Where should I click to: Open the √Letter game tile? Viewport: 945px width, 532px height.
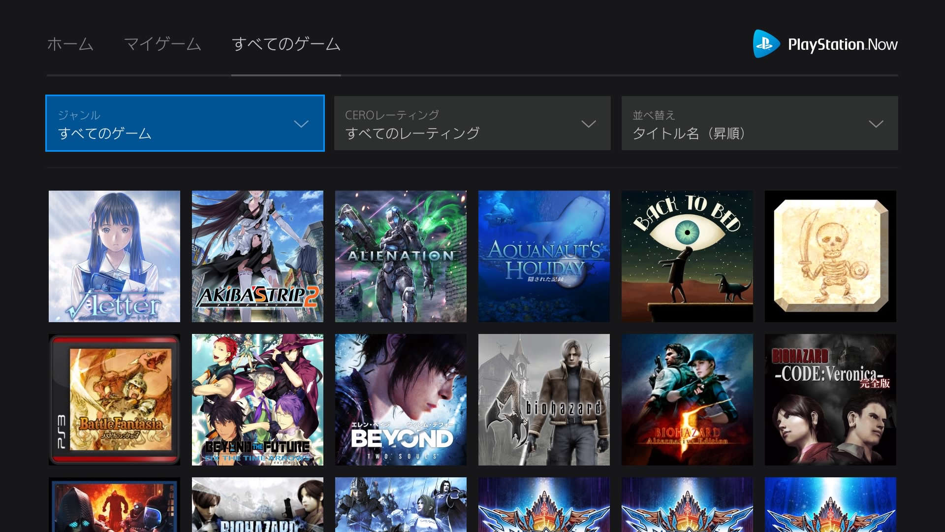[114, 256]
